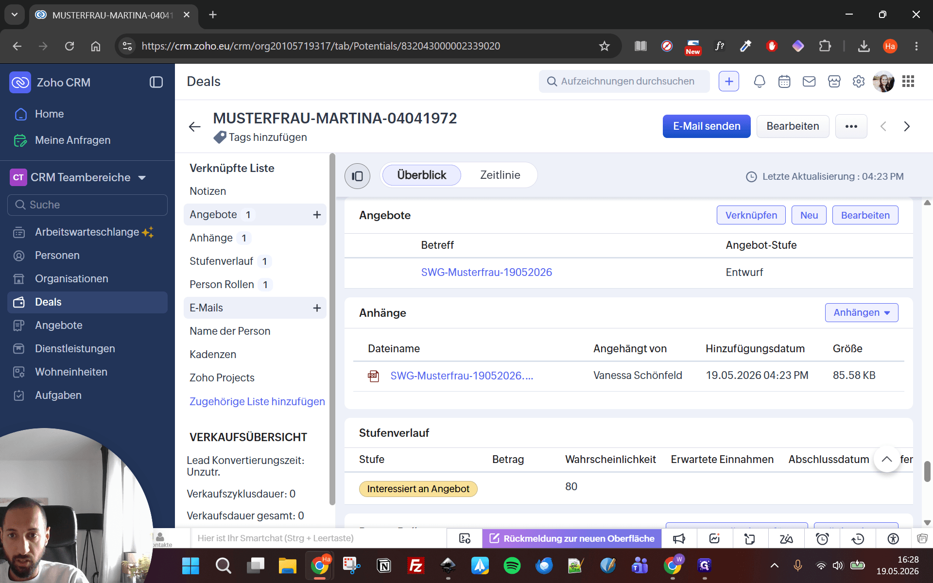The image size is (933, 583).
Task: Add a new Angebote entry via plus
Action: pos(317,215)
